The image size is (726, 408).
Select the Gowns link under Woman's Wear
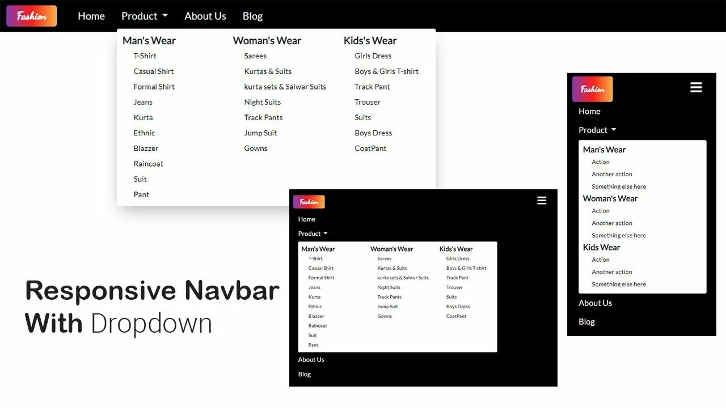click(256, 148)
